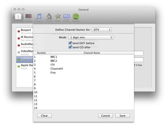This screenshot has height=124, width=167.
Task: Toggle the Send EXIT before checkbox
Action: [x=70, y=43]
